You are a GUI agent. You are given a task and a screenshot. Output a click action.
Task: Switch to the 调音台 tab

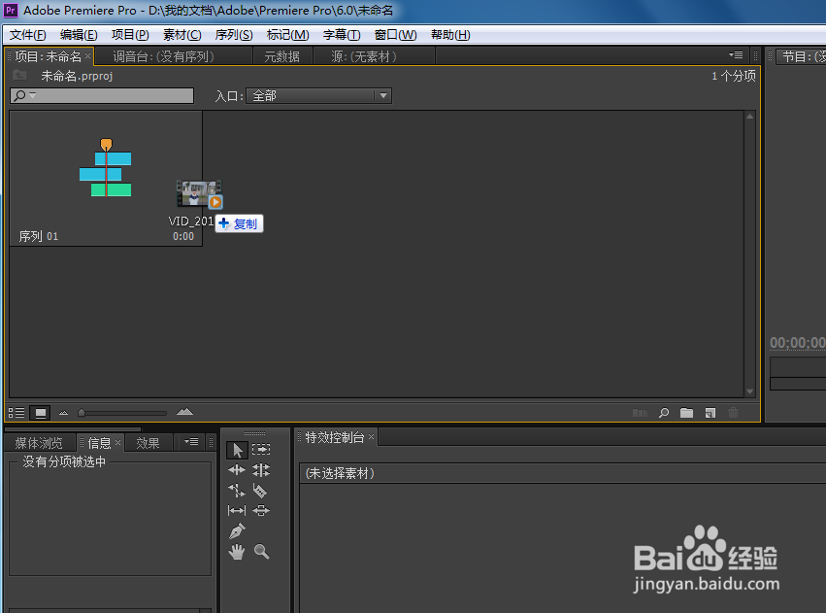[164, 56]
